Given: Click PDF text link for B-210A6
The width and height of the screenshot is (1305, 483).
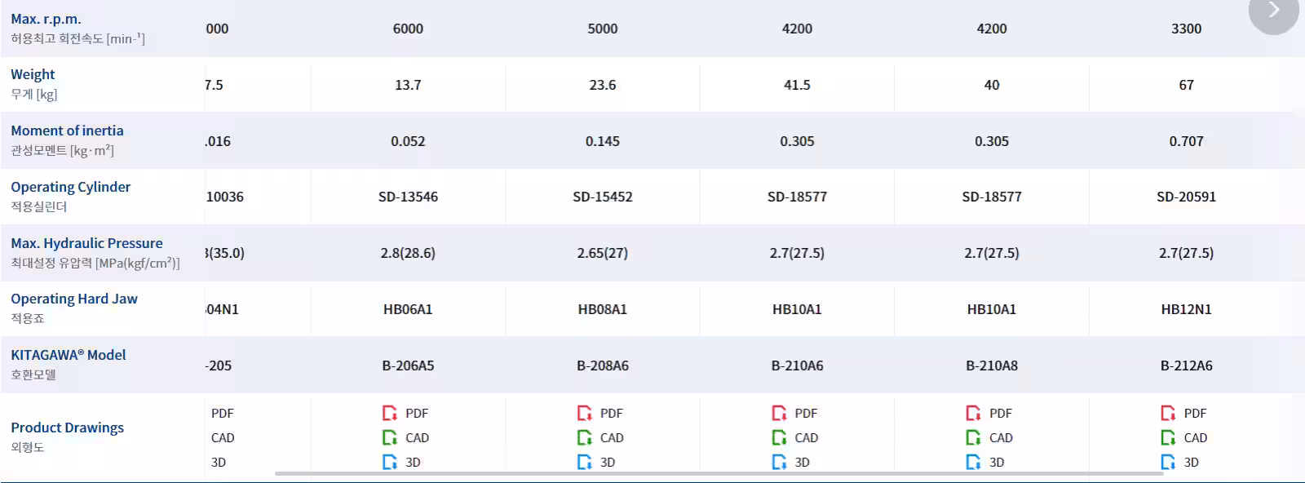Looking at the screenshot, I should (x=806, y=414).
